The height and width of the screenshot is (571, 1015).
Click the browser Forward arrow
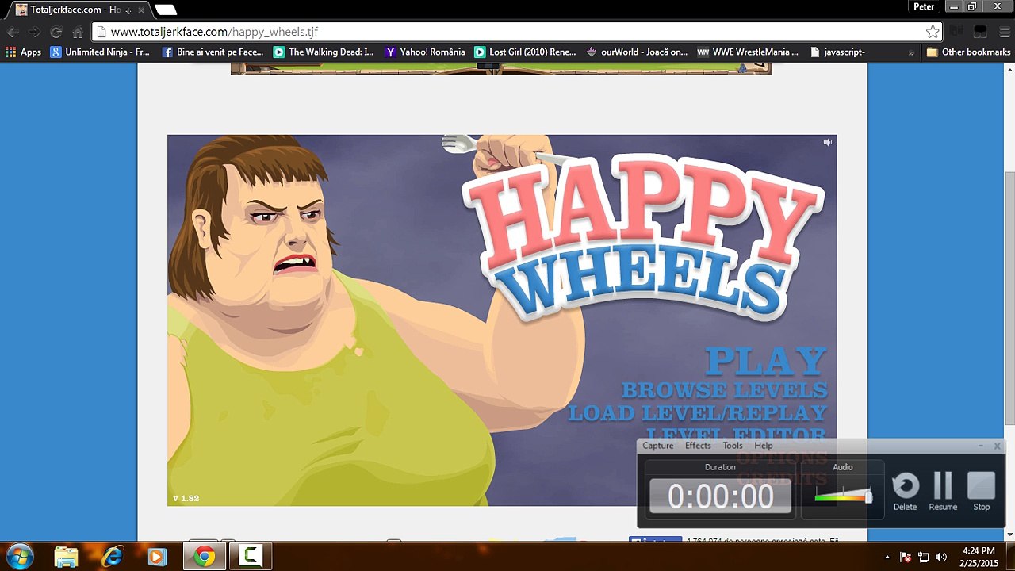[34, 33]
